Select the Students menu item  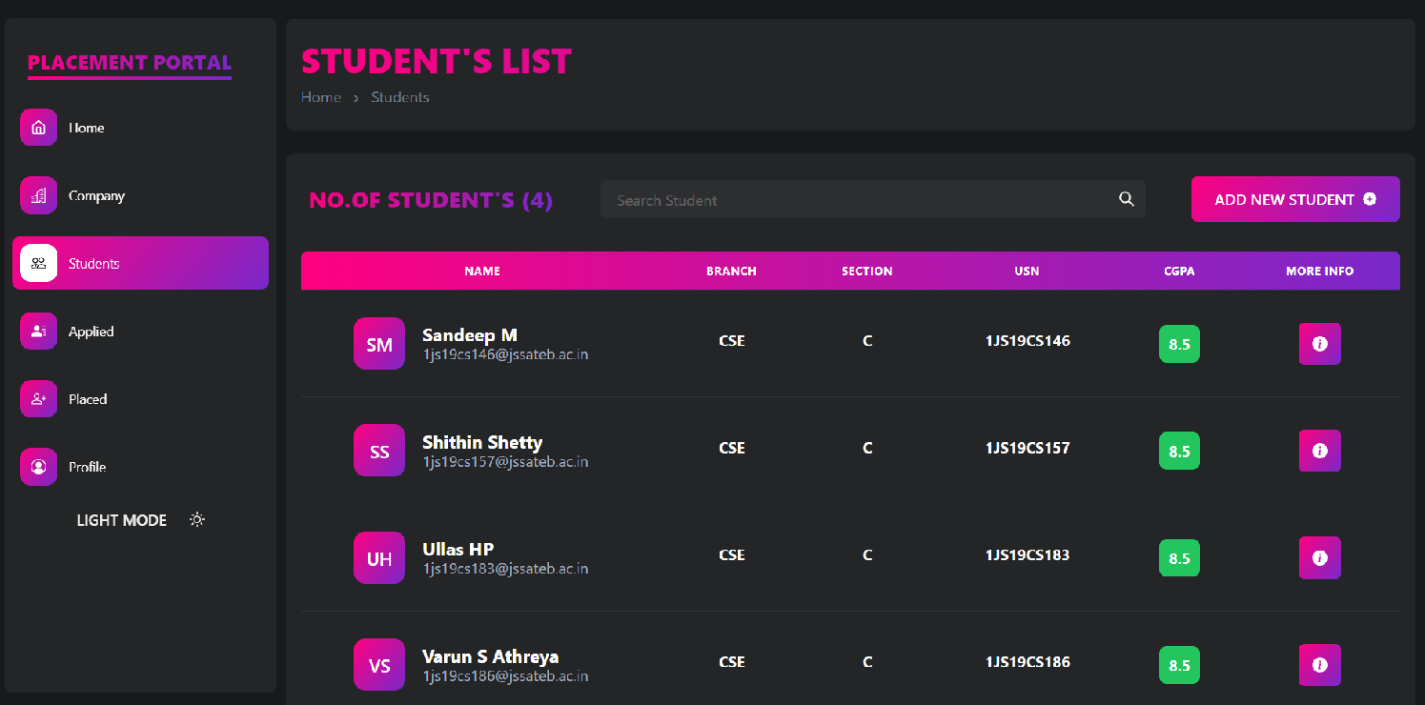coord(140,264)
